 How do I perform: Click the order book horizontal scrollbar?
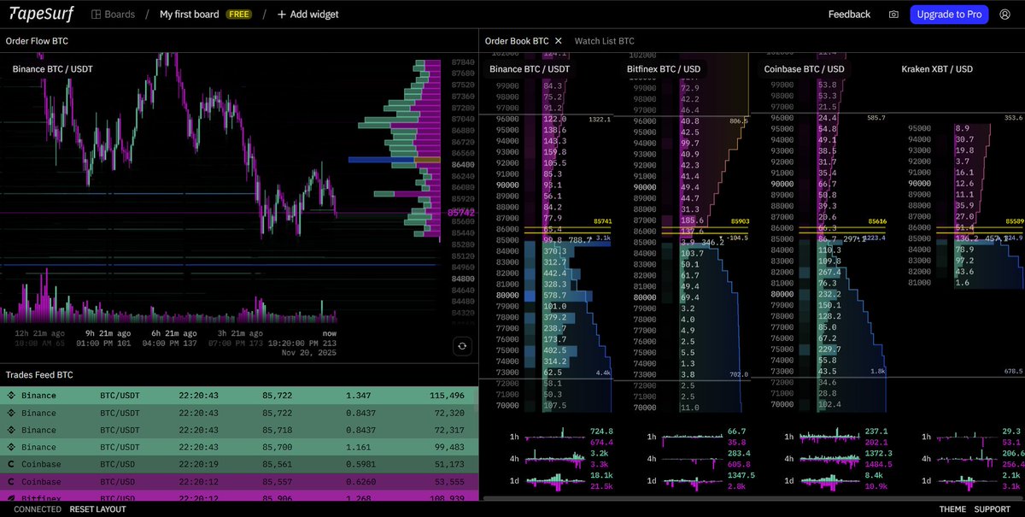click(x=753, y=497)
